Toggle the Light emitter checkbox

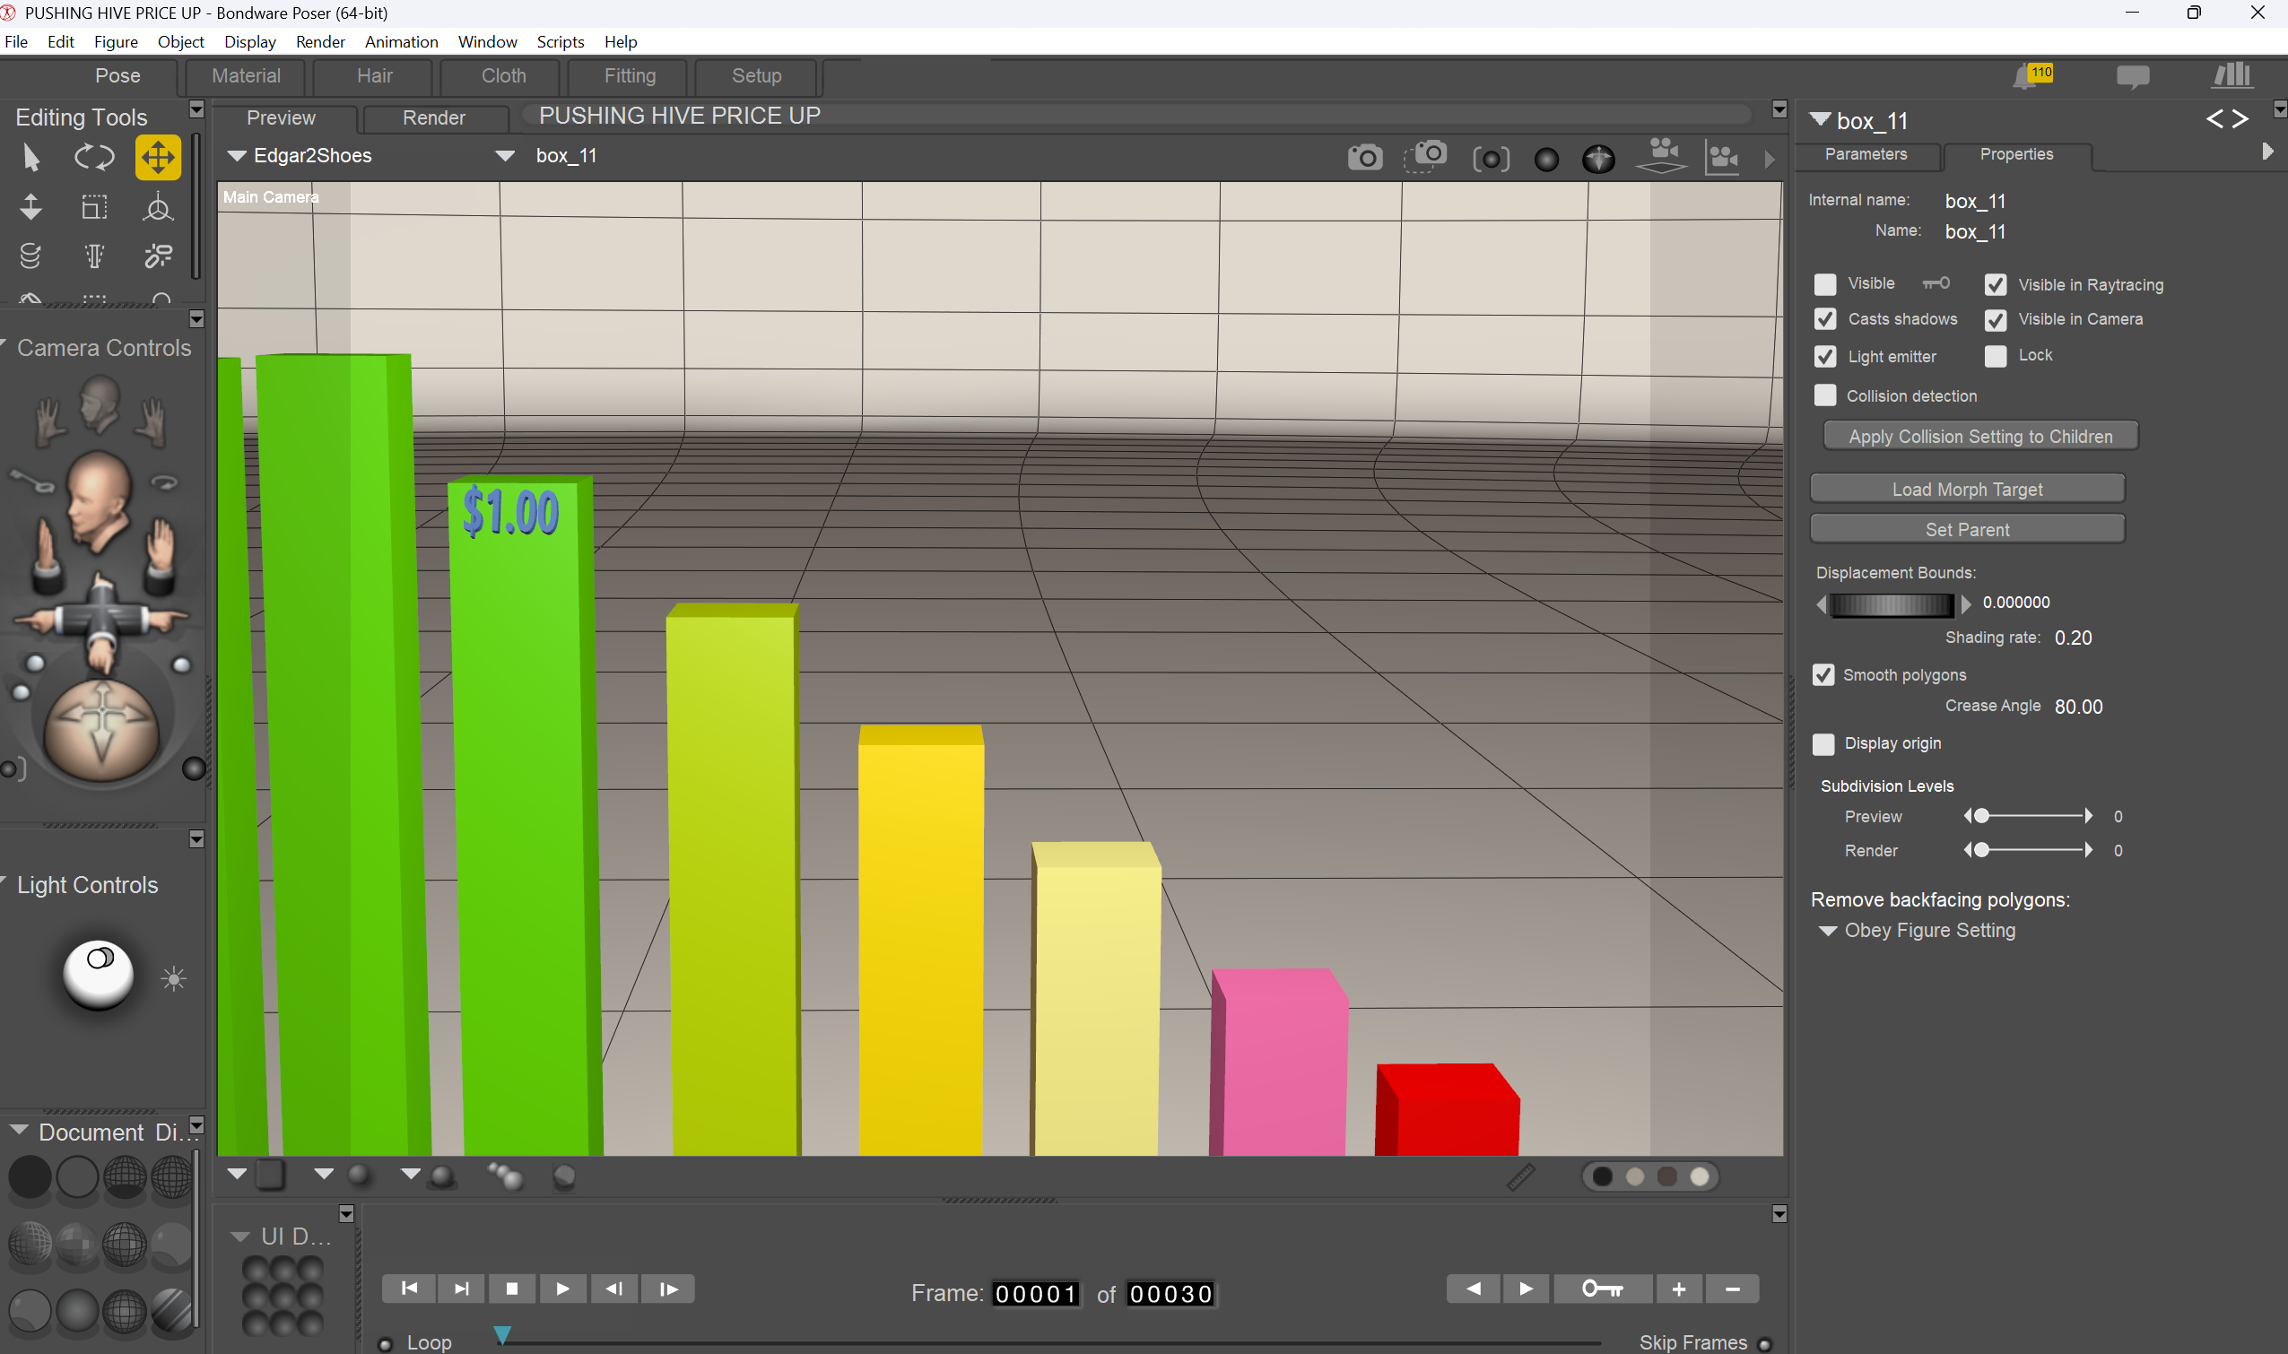coord(1824,357)
